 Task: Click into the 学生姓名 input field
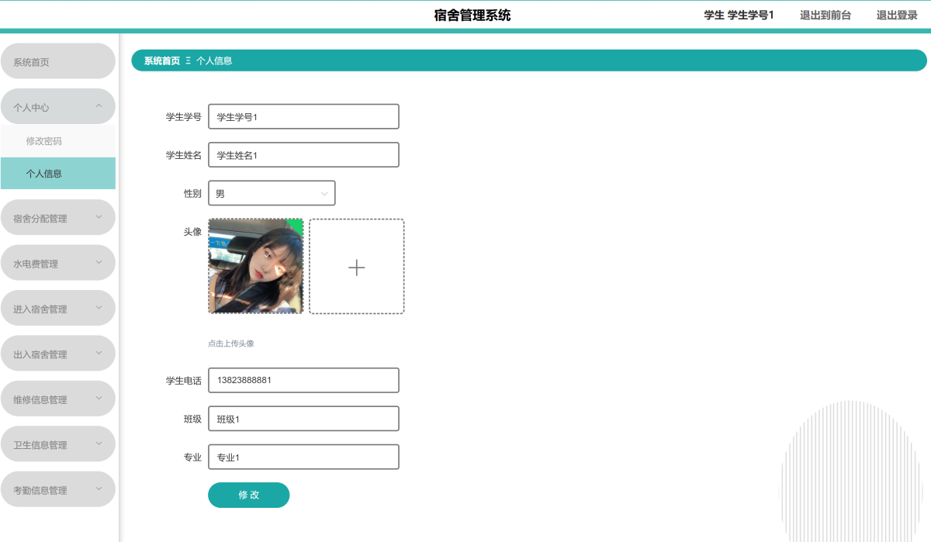point(303,155)
